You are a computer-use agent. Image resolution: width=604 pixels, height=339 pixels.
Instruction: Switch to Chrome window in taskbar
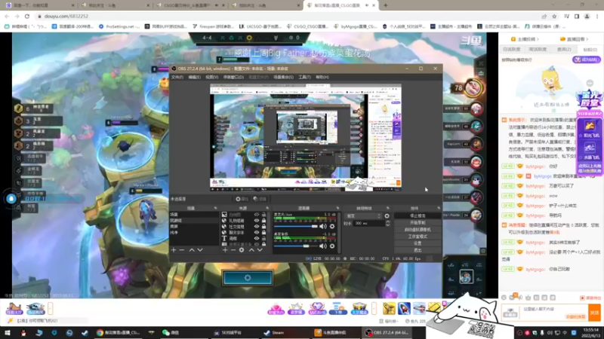point(119,333)
